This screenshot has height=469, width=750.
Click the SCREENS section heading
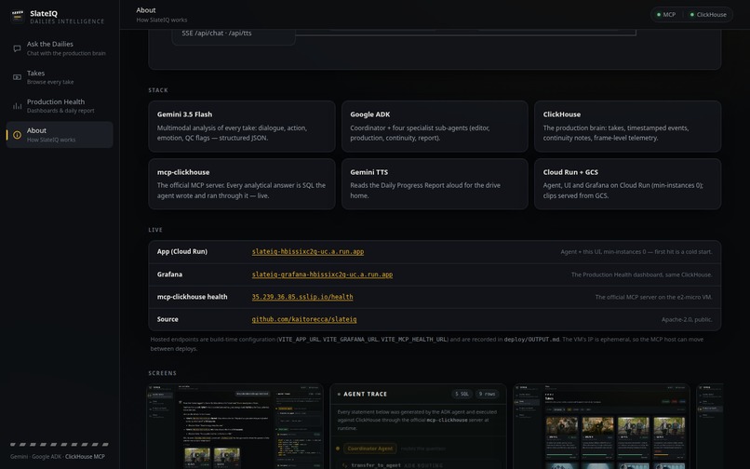tap(163, 373)
